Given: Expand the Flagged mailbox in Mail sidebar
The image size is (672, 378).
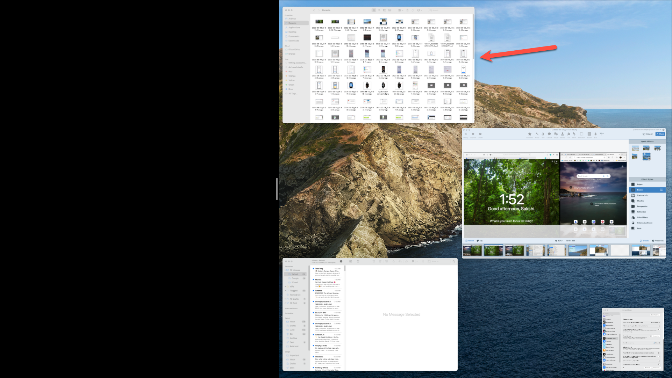Looking at the screenshot, I should click(x=285, y=291).
